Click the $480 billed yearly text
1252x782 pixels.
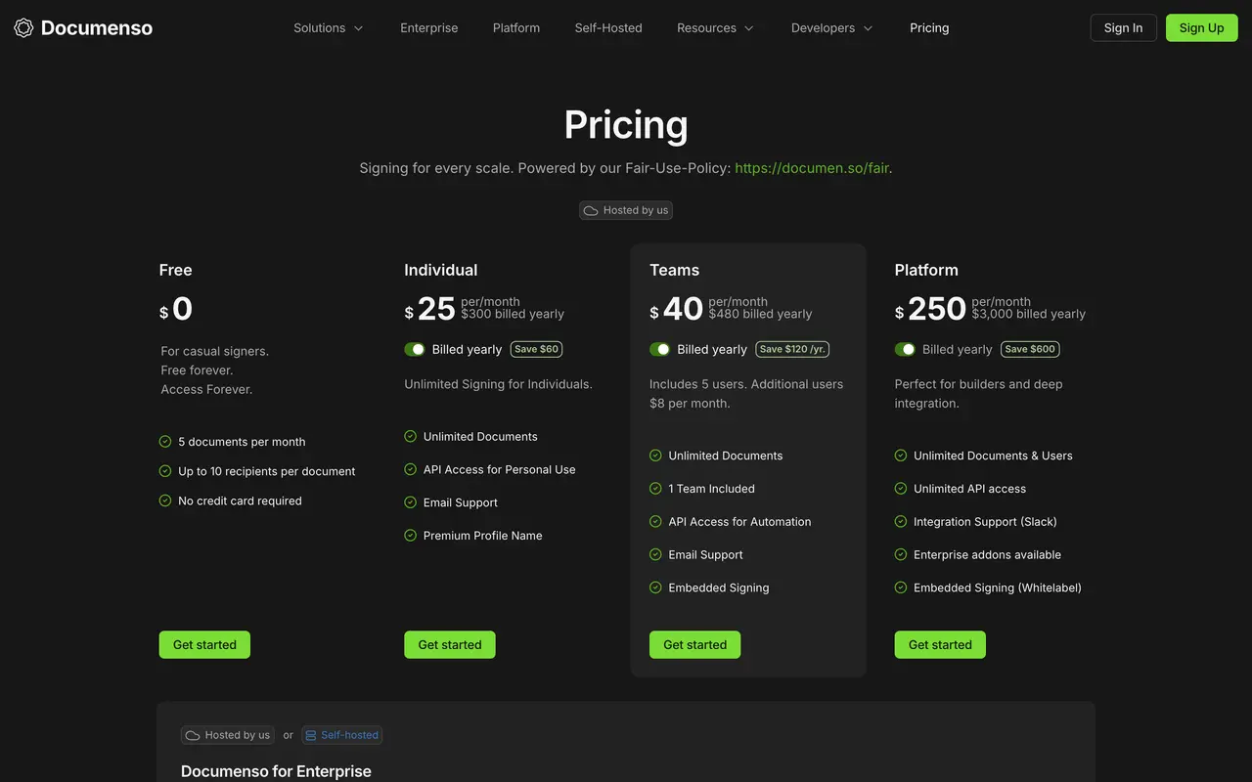[x=761, y=314]
